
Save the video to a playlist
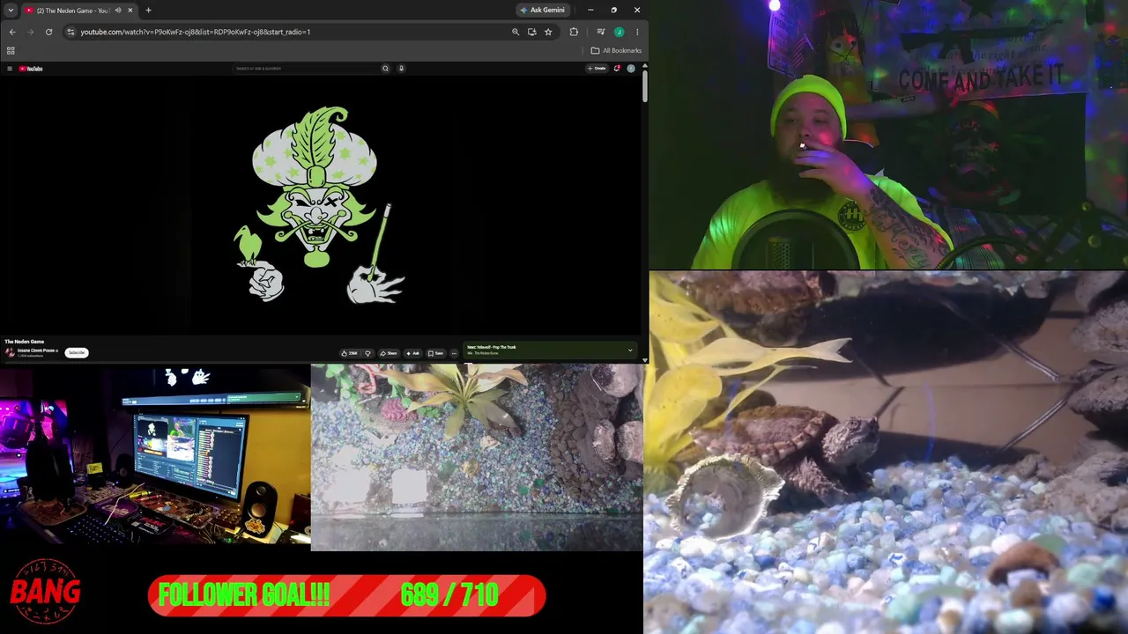point(435,353)
